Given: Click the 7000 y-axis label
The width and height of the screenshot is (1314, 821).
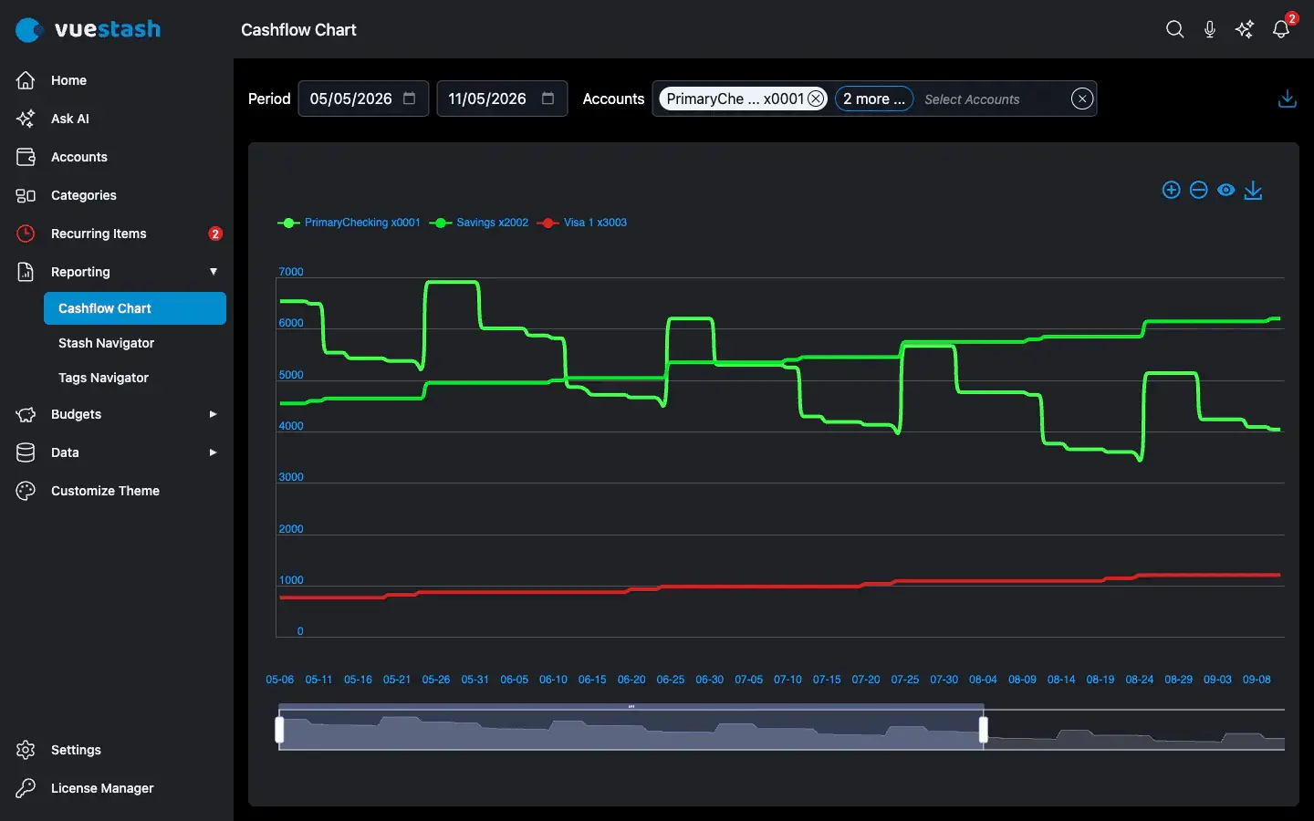Looking at the screenshot, I should click(291, 272).
